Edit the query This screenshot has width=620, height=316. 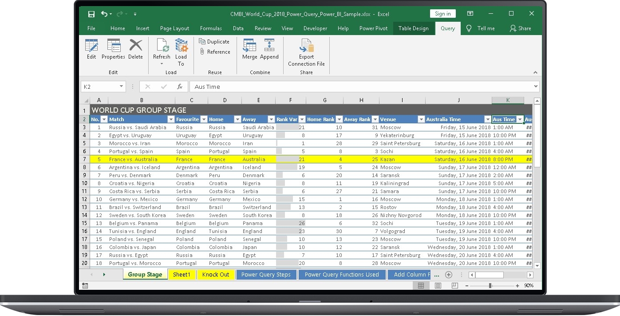tap(91, 49)
